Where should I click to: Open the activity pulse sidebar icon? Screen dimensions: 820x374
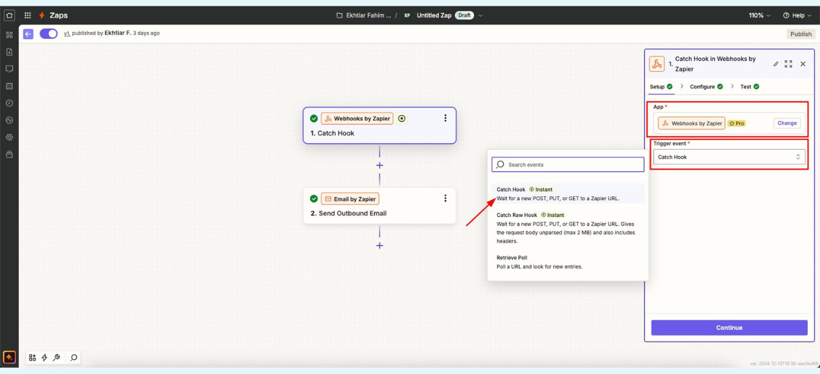pos(9,120)
